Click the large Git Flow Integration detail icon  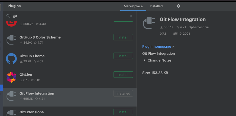149,23
